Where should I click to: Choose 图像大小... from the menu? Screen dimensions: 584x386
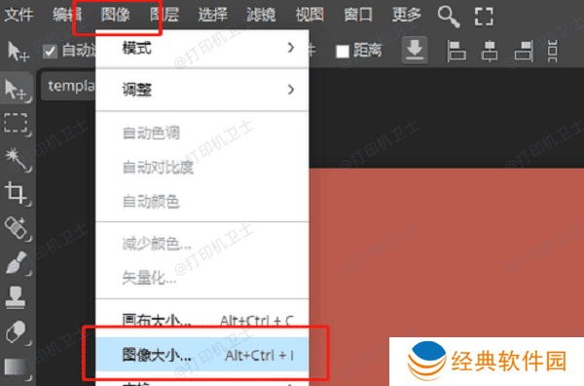point(202,355)
